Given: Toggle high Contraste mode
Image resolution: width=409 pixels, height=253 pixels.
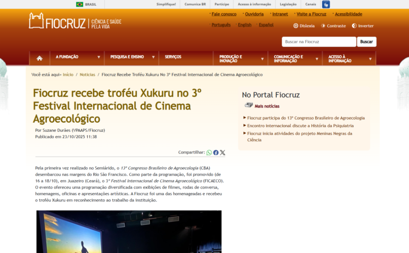Looking at the screenshot, I should click(333, 26).
